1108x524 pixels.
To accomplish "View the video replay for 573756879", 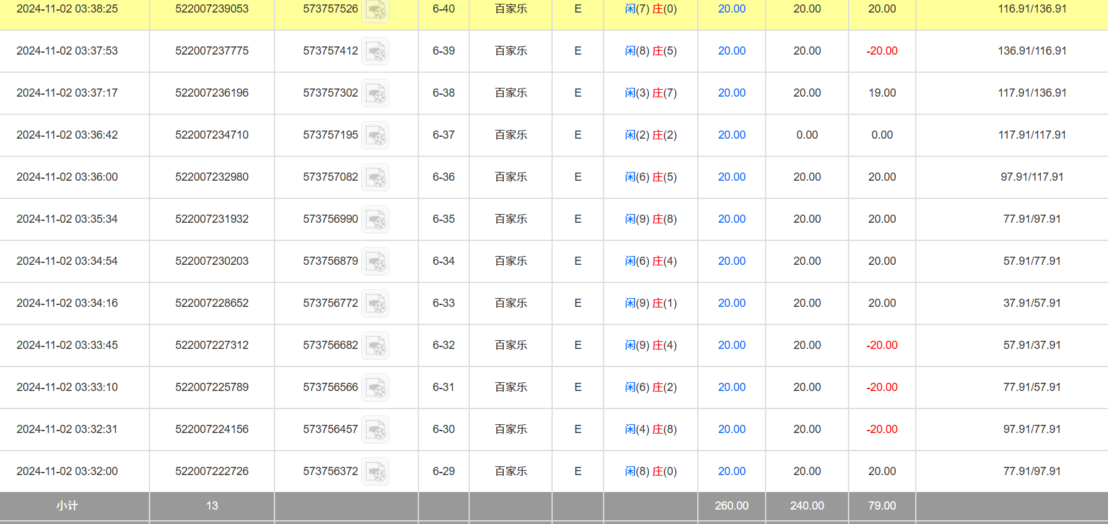I will click(376, 262).
